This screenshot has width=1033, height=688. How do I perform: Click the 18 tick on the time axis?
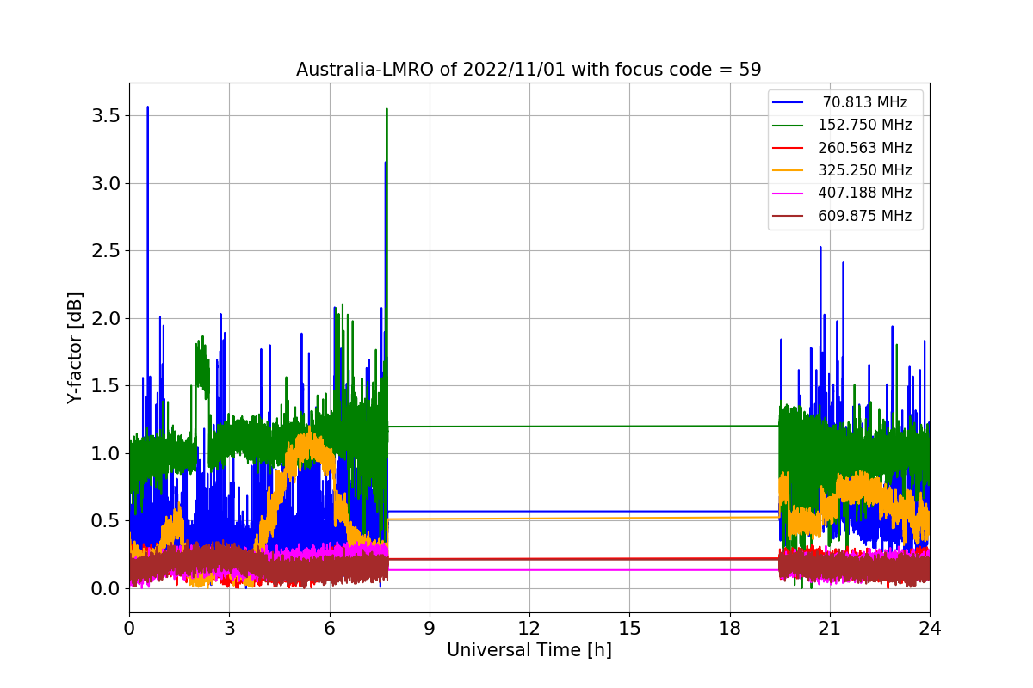(x=729, y=628)
